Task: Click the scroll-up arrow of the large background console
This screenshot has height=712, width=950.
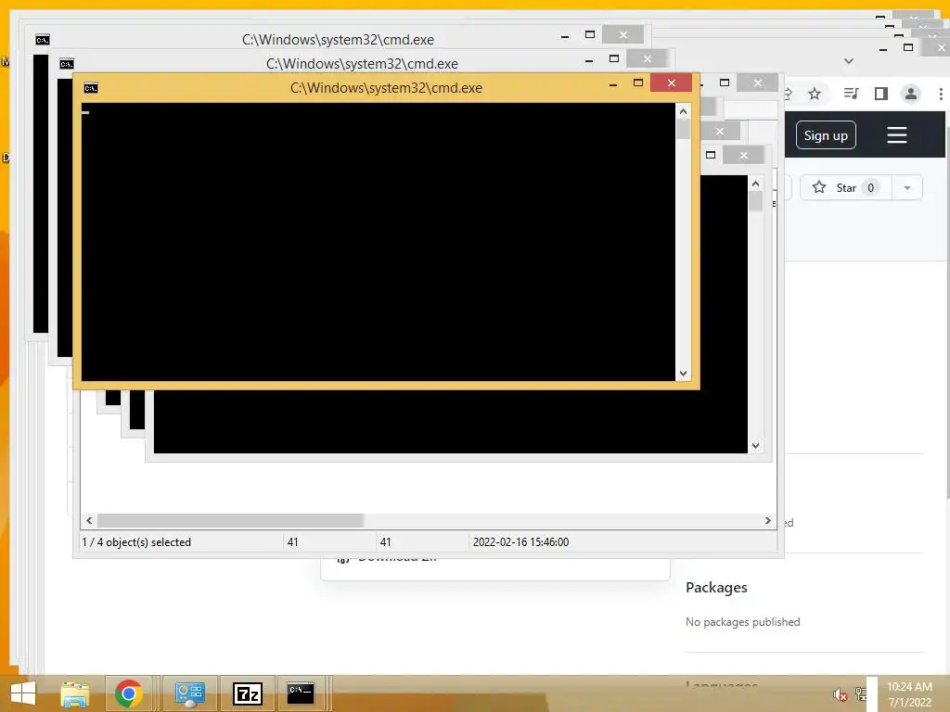Action: 755,184
